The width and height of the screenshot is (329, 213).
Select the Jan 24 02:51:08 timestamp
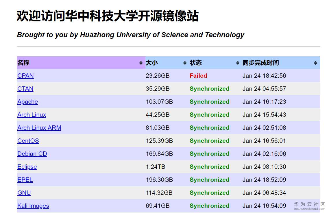264,128
